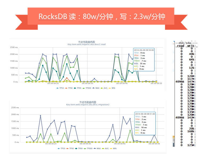Screen dimensions: 204x155
Task: Click 09/09 09:40 marker on bottom chart
Action: [x=120, y=144]
